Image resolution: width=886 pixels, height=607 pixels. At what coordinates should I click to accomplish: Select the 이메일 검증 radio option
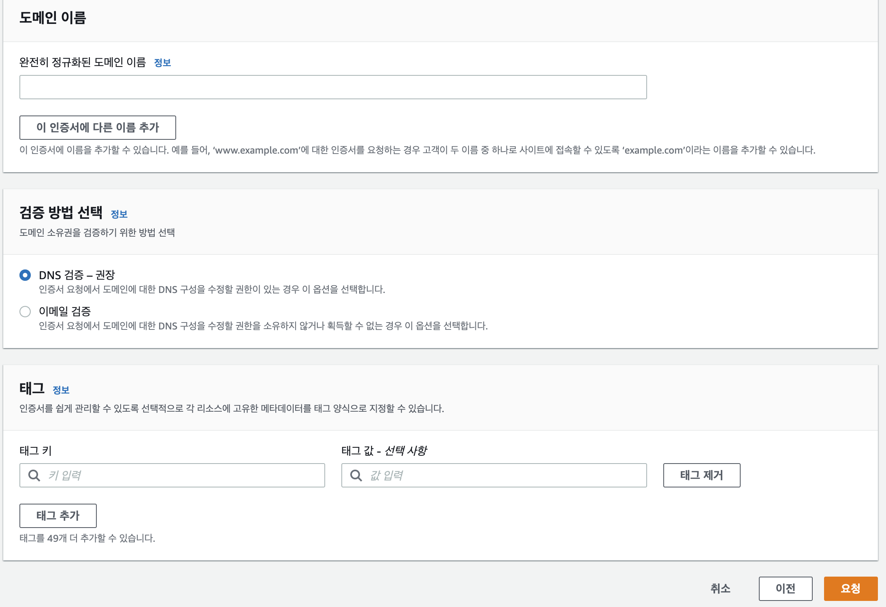(25, 312)
